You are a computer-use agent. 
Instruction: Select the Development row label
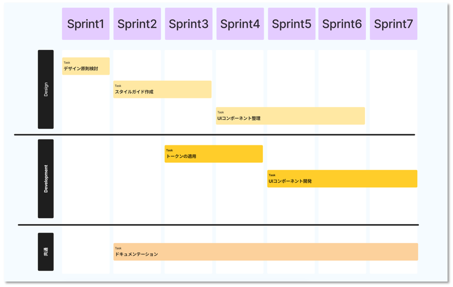pos(46,178)
